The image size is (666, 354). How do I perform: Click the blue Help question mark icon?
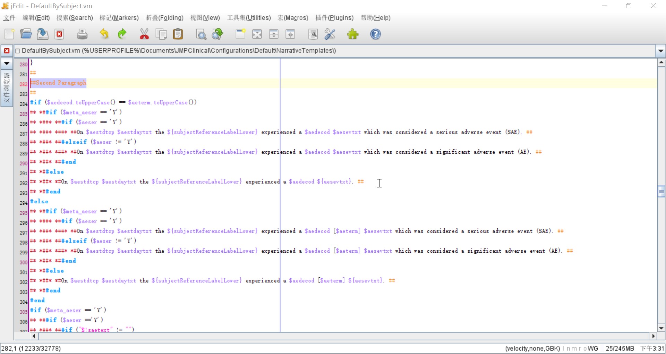click(375, 34)
